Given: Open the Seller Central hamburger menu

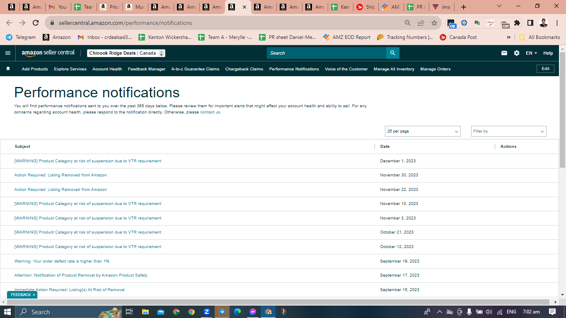Looking at the screenshot, I should click(8, 53).
